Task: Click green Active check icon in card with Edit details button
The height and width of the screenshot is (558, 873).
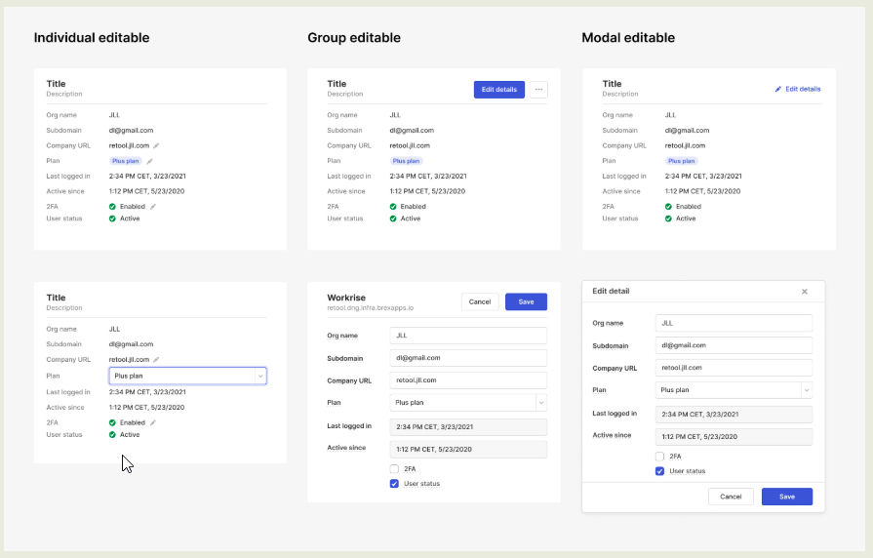Action: pos(393,219)
